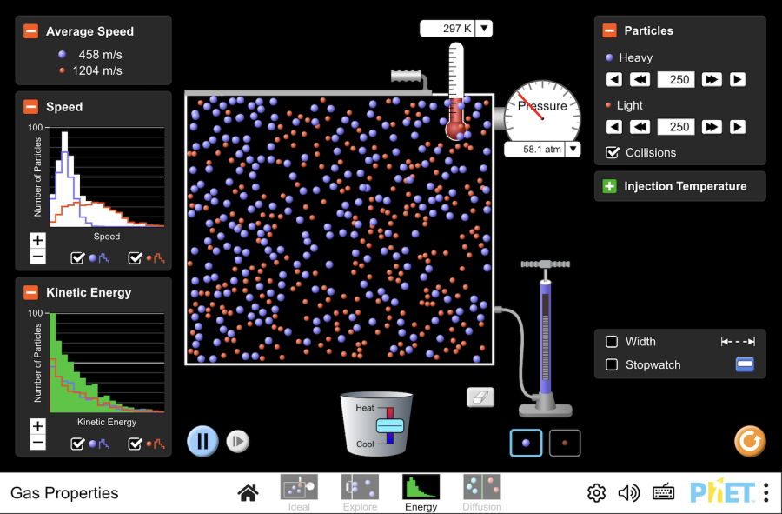Click the orange reset all button
782x514 pixels.
point(749,441)
